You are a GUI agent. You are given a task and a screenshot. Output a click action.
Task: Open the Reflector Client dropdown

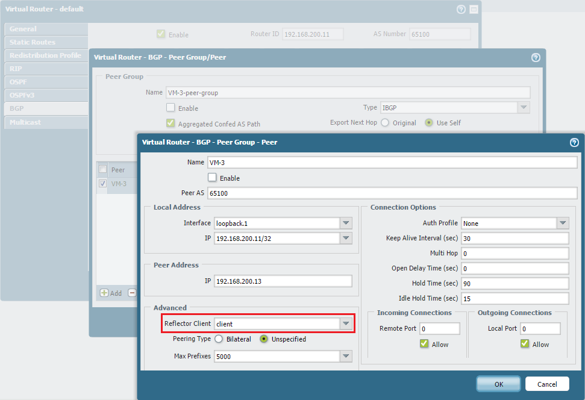346,324
